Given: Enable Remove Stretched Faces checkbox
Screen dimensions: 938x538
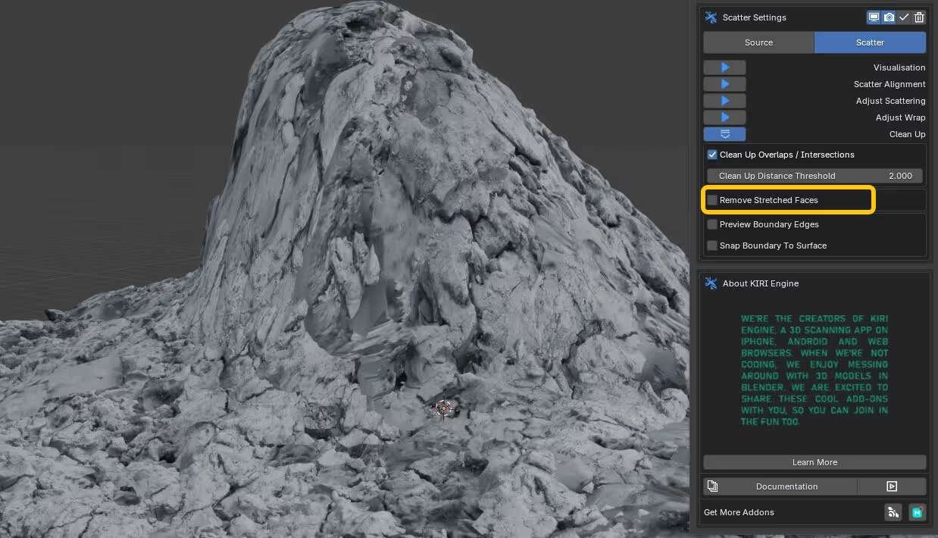Looking at the screenshot, I should click(x=712, y=200).
